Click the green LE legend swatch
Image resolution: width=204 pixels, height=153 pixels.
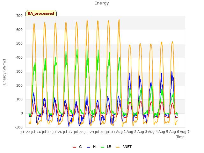click(x=103, y=147)
